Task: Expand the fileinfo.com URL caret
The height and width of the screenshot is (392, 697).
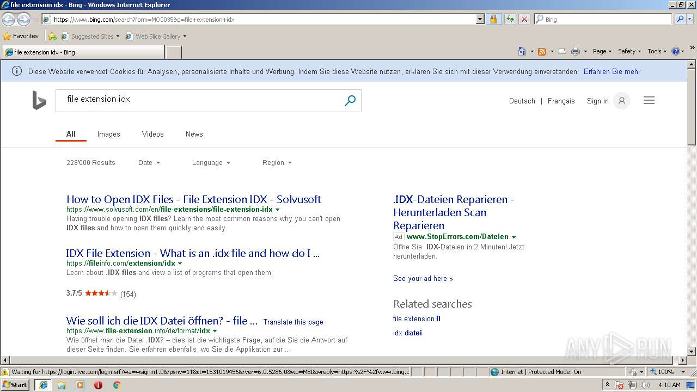Action: tap(180, 264)
